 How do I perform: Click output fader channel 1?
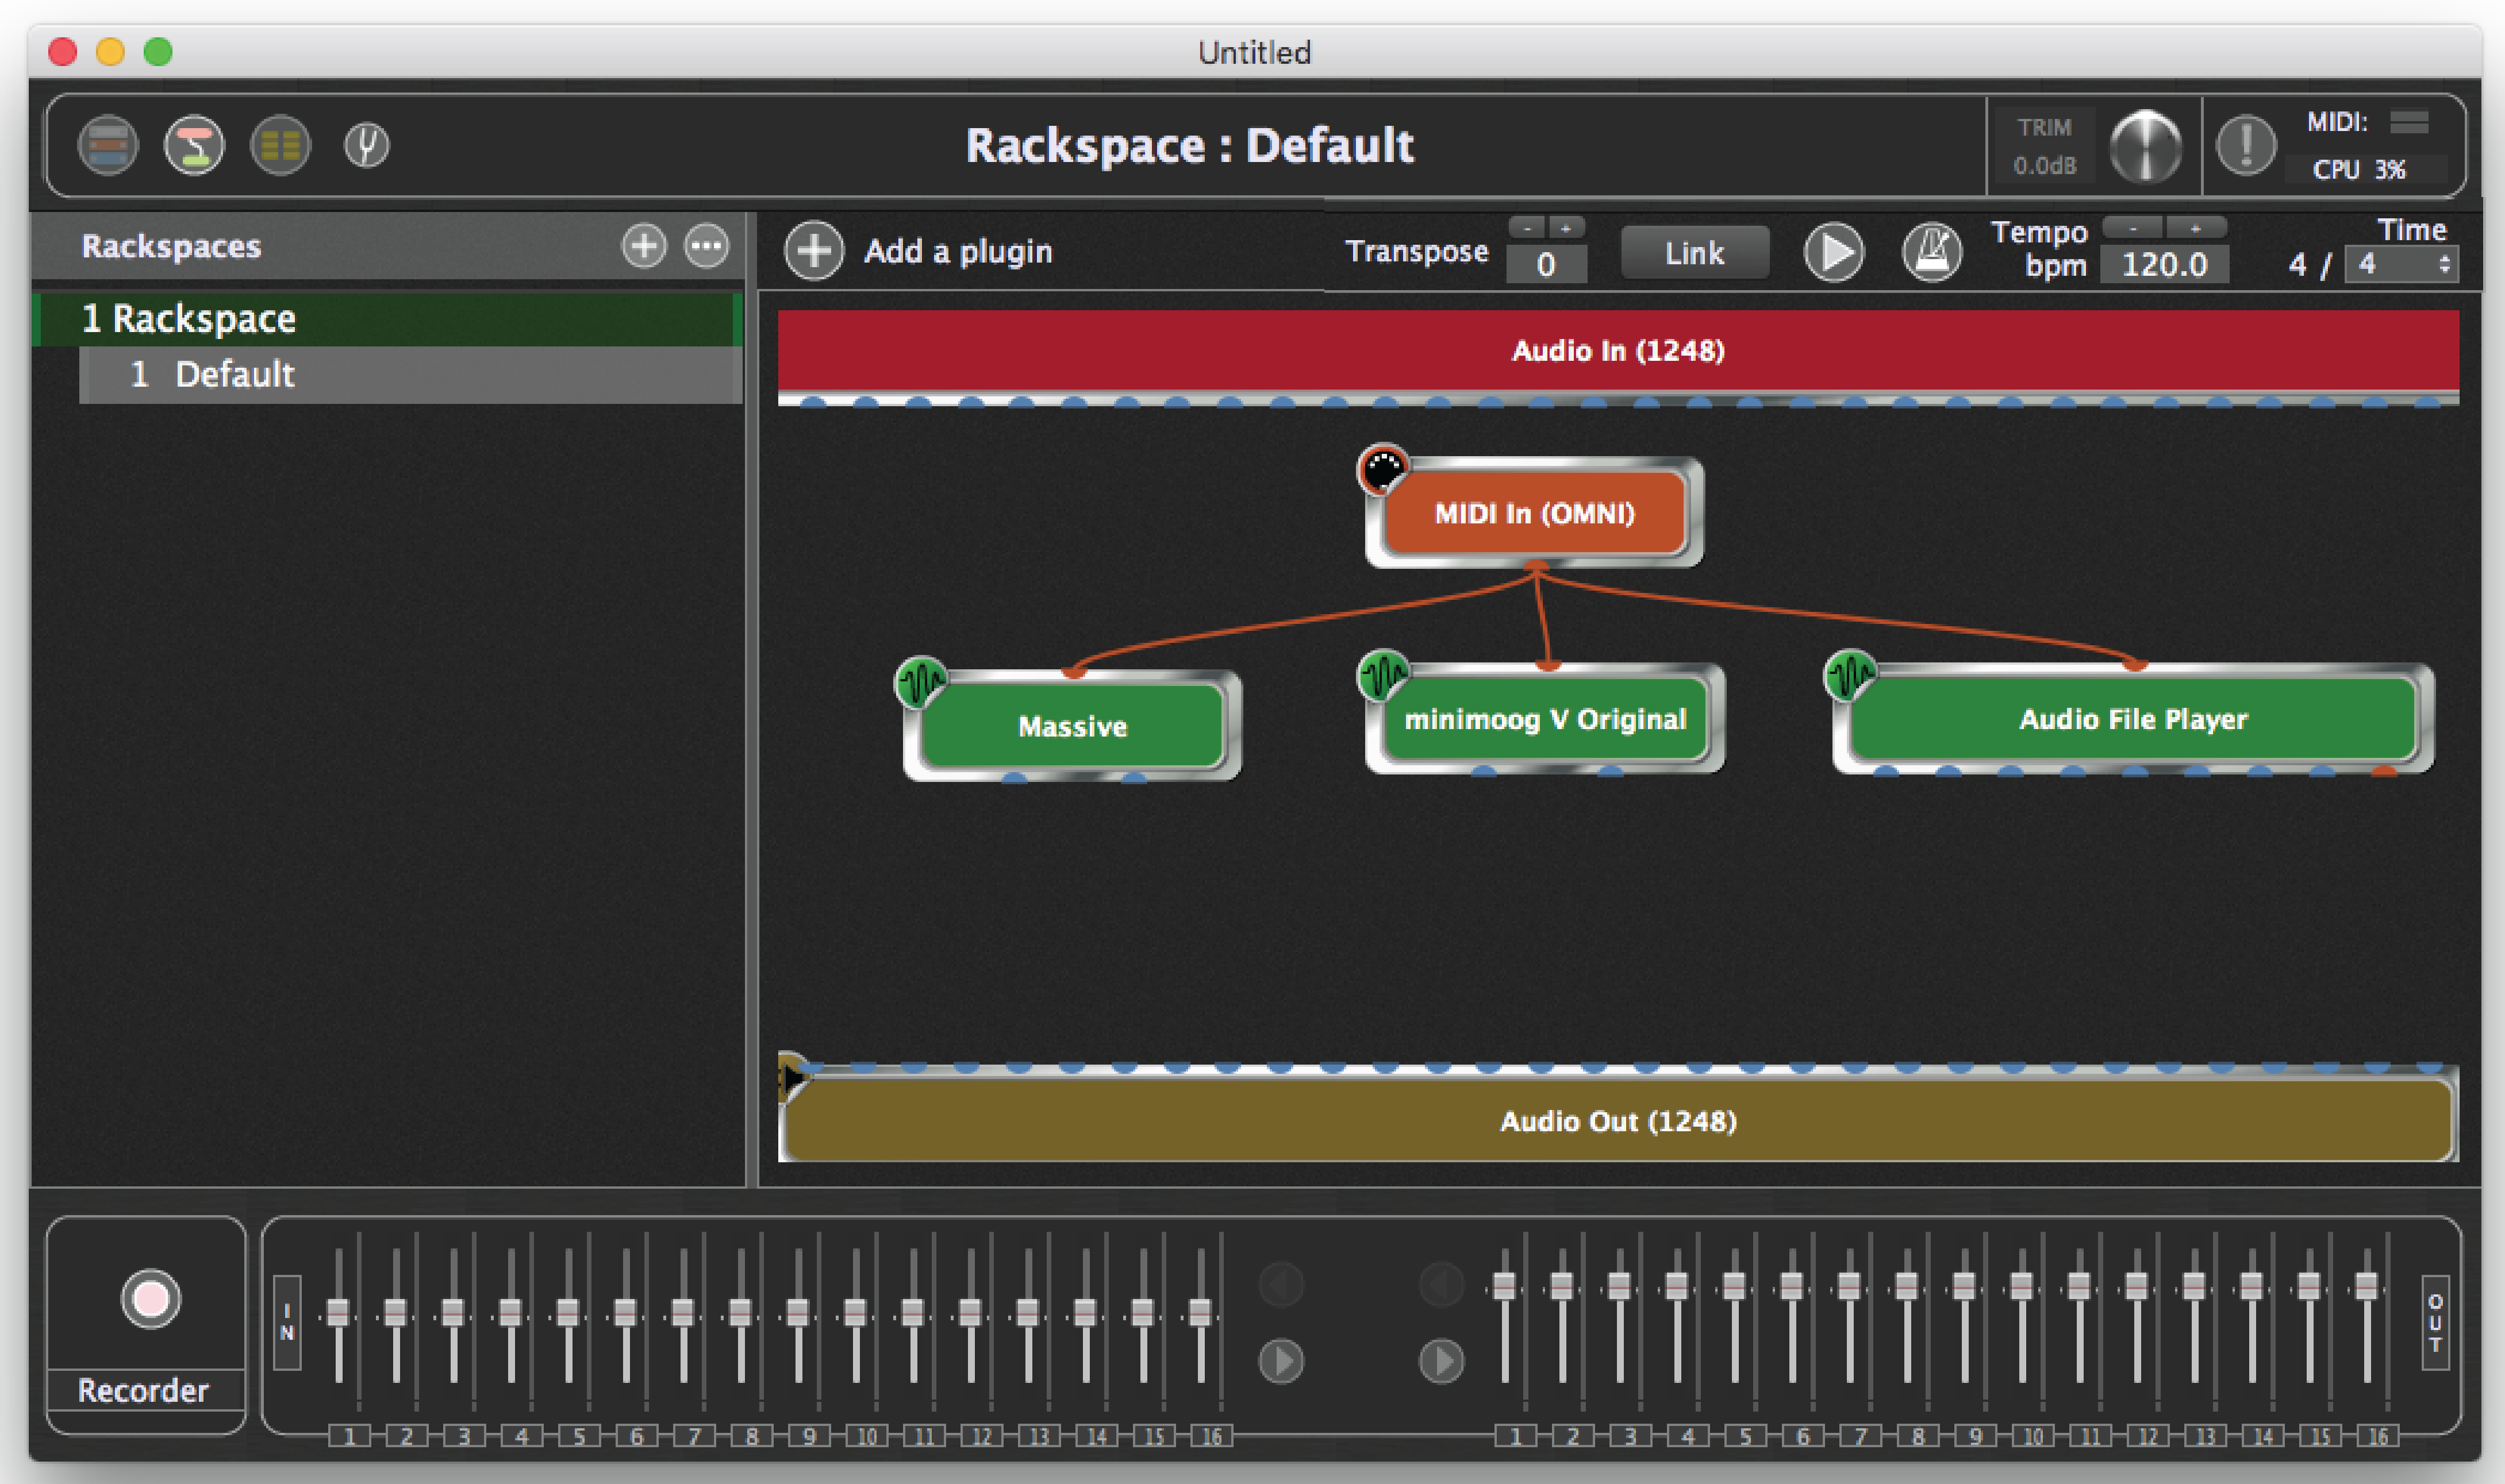pyautogui.click(x=1505, y=1286)
